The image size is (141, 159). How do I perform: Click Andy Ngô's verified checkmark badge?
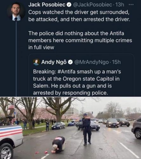tap(70, 62)
